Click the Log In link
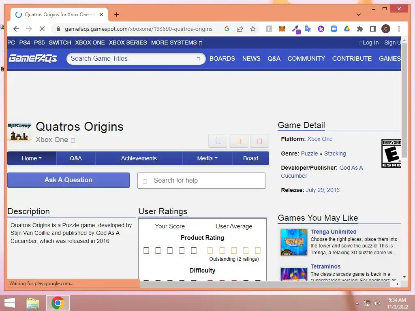Screen dimensions: 415x311 tap(370, 43)
